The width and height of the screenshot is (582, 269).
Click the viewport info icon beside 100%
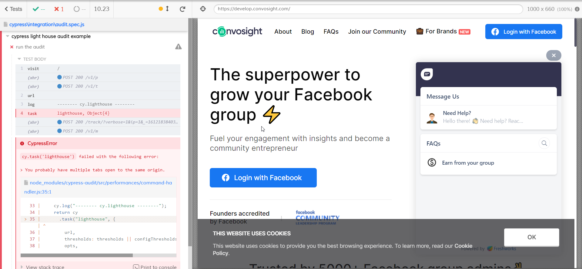coord(577,9)
